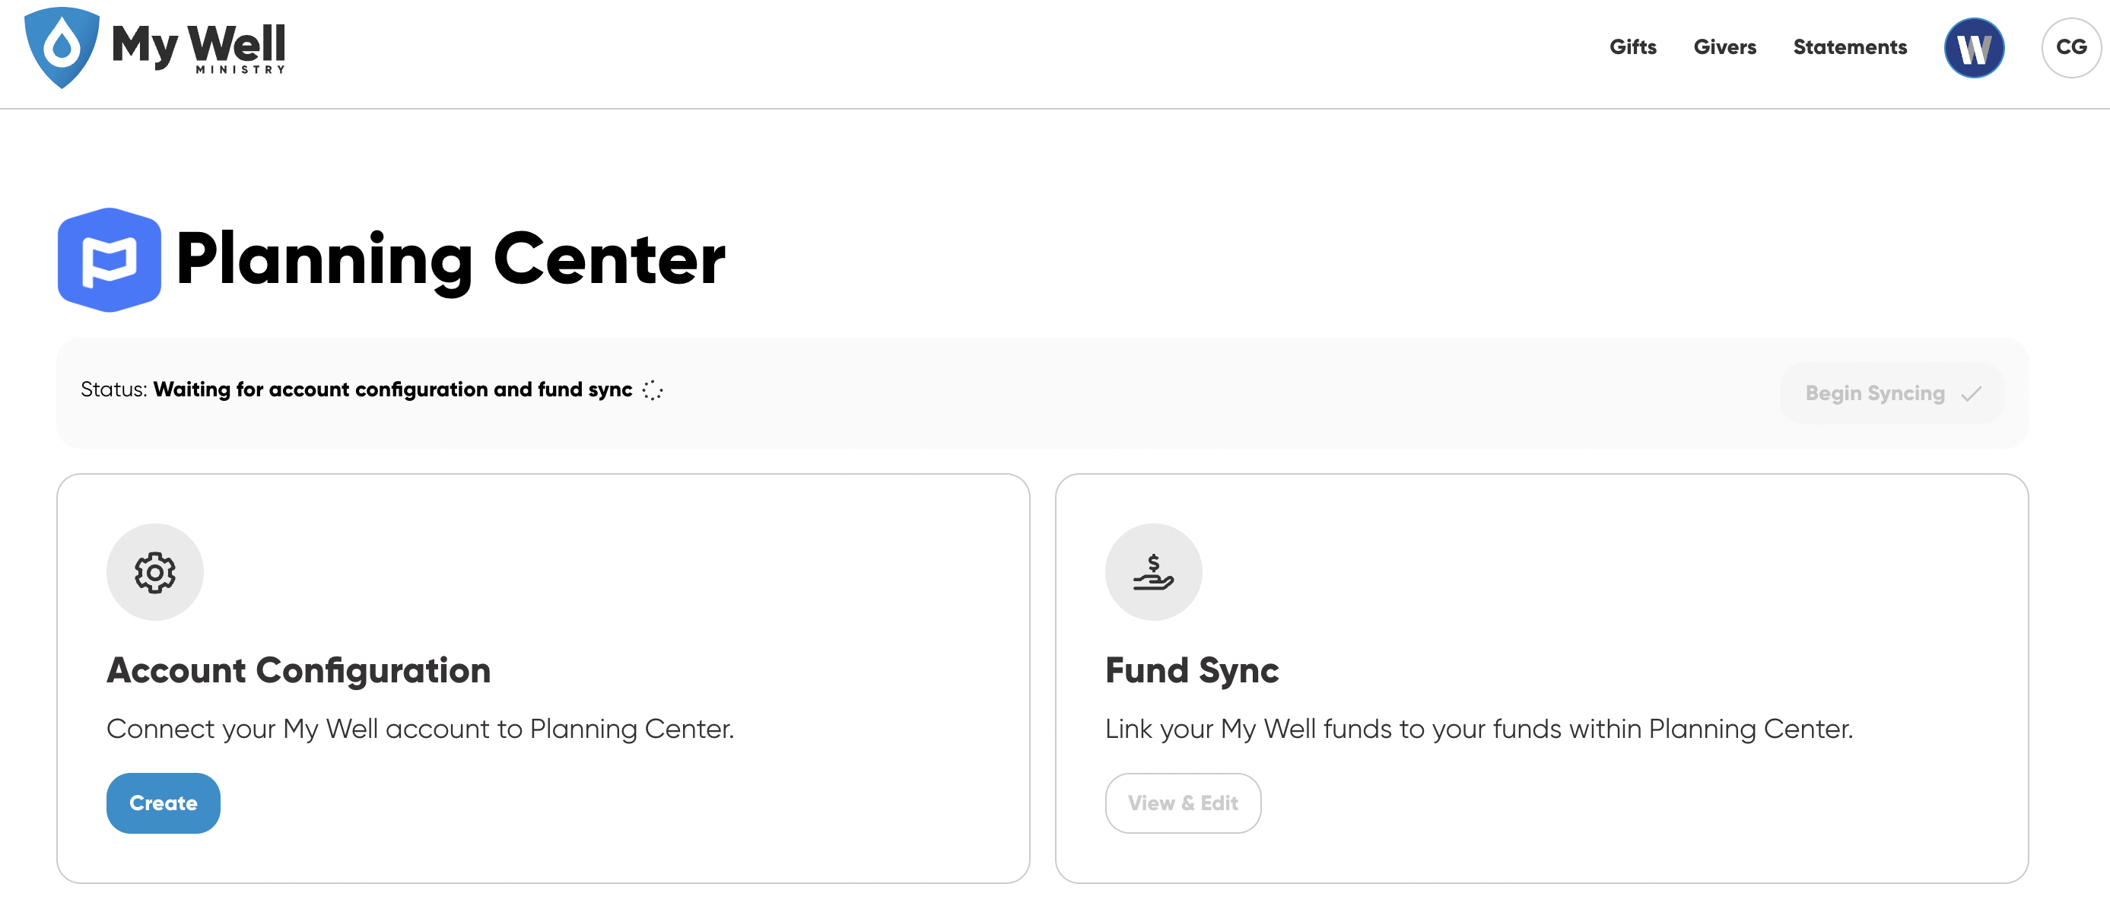Click the Create button under Account Configuration

(x=163, y=803)
